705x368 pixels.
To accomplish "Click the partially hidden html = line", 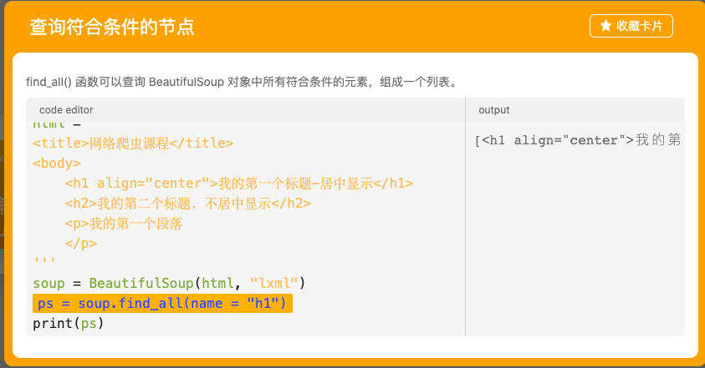I will [x=50, y=125].
